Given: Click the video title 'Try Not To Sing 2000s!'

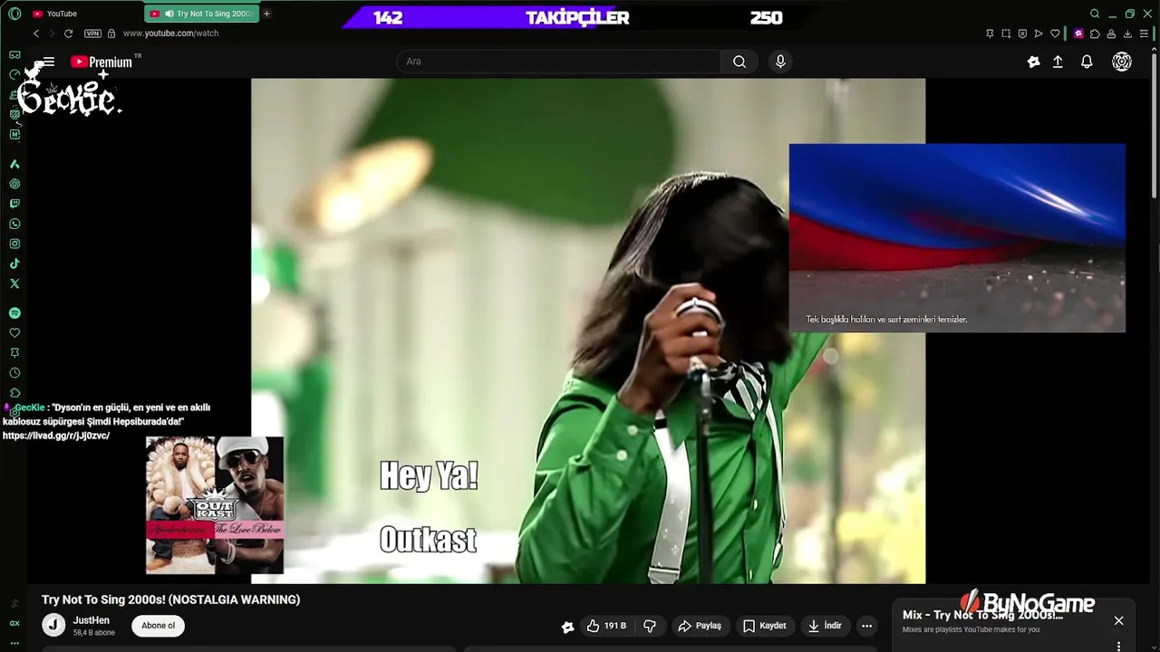Looking at the screenshot, I should click(x=170, y=599).
